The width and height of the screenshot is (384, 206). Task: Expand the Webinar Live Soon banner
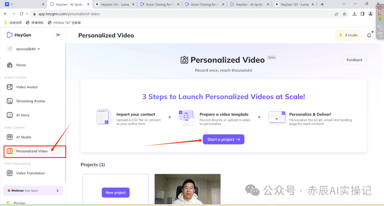pos(58,191)
